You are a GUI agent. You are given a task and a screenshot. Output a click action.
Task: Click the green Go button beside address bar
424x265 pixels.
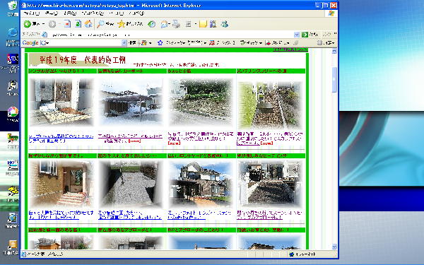pyautogui.click(x=305, y=35)
